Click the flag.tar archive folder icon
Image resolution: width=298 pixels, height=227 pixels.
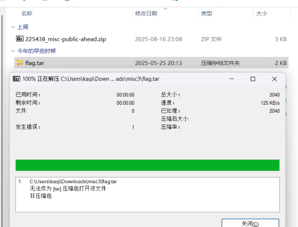(x=20, y=63)
